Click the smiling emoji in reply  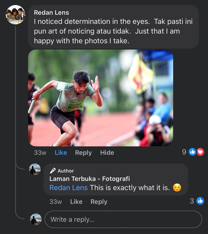(x=177, y=187)
